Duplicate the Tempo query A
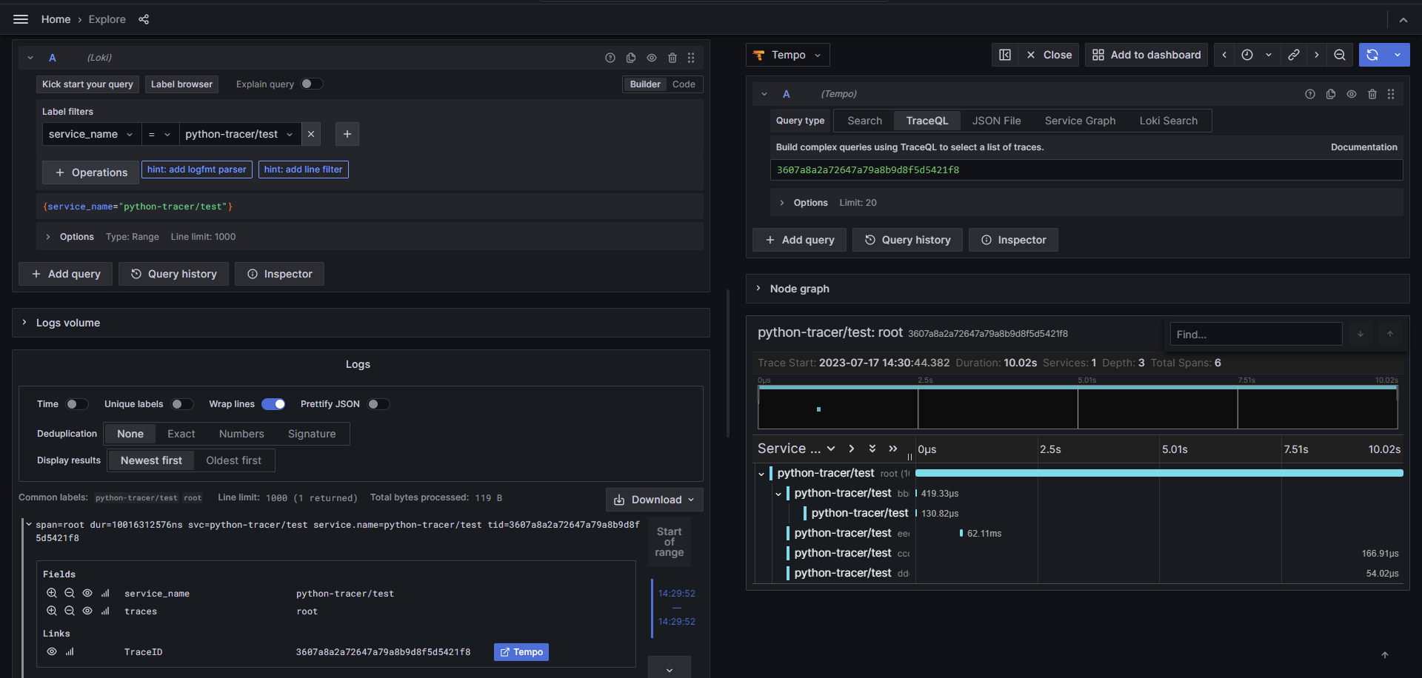Image resolution: width=1422 pixels, height=678 pixels. coord(1331,94)
